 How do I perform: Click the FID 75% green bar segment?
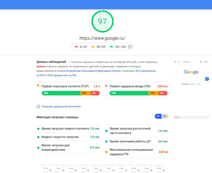(129, 93)
